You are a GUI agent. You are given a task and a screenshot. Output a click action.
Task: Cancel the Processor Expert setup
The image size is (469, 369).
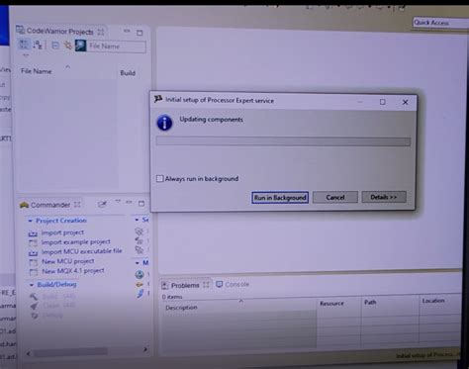pyautogui.click(x=335, y=197)
